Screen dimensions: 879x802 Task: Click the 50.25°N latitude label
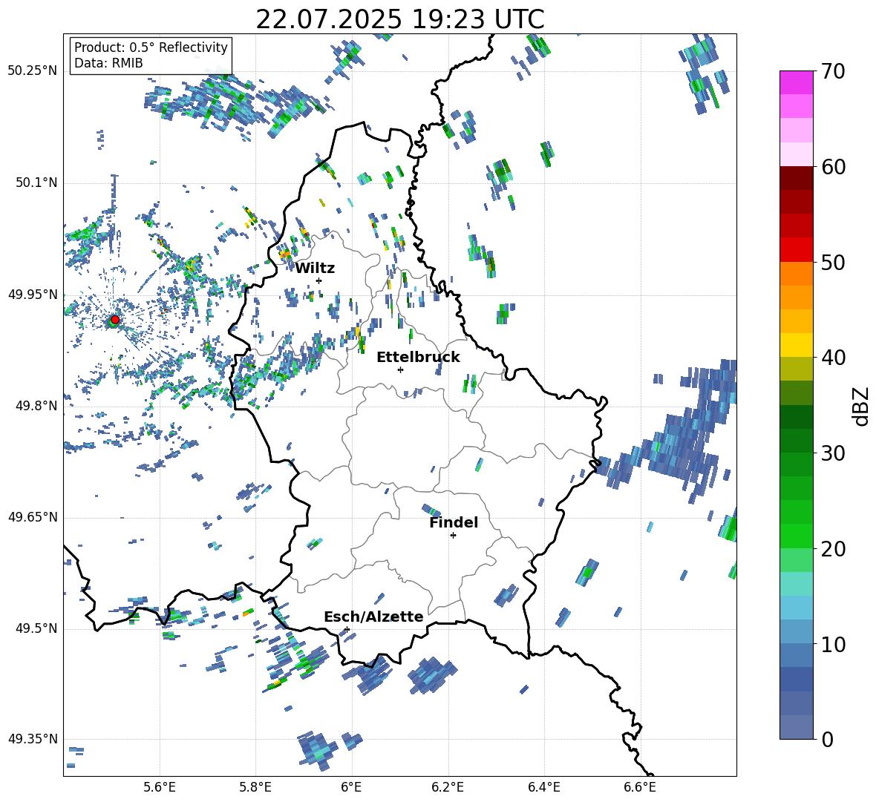point(33,72)
